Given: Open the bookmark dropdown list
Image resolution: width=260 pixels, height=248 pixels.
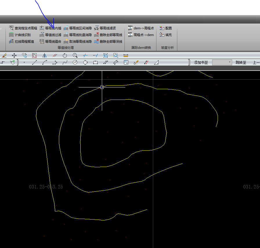Looking at the screenshot, I should (222, 62).
